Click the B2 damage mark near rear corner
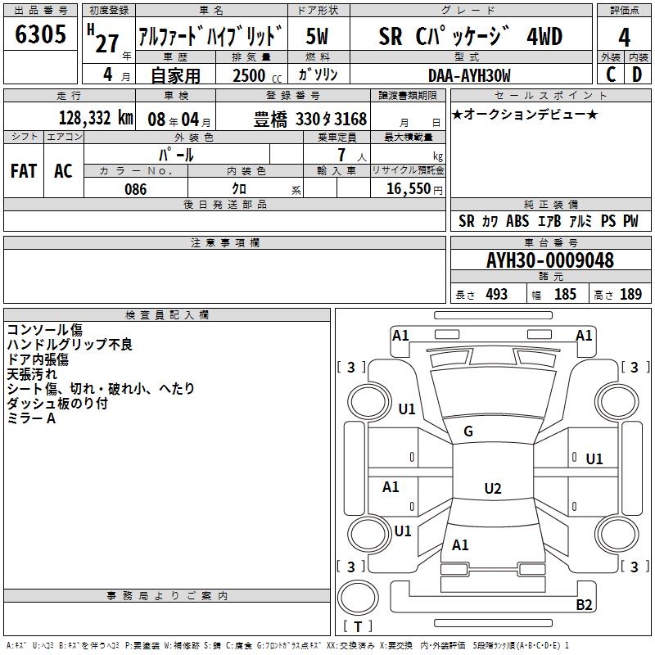655x655 pixels. coord(584,605)
